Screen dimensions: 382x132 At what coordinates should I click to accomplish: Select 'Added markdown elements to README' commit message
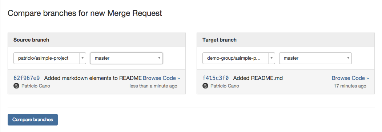coord(93,78)
